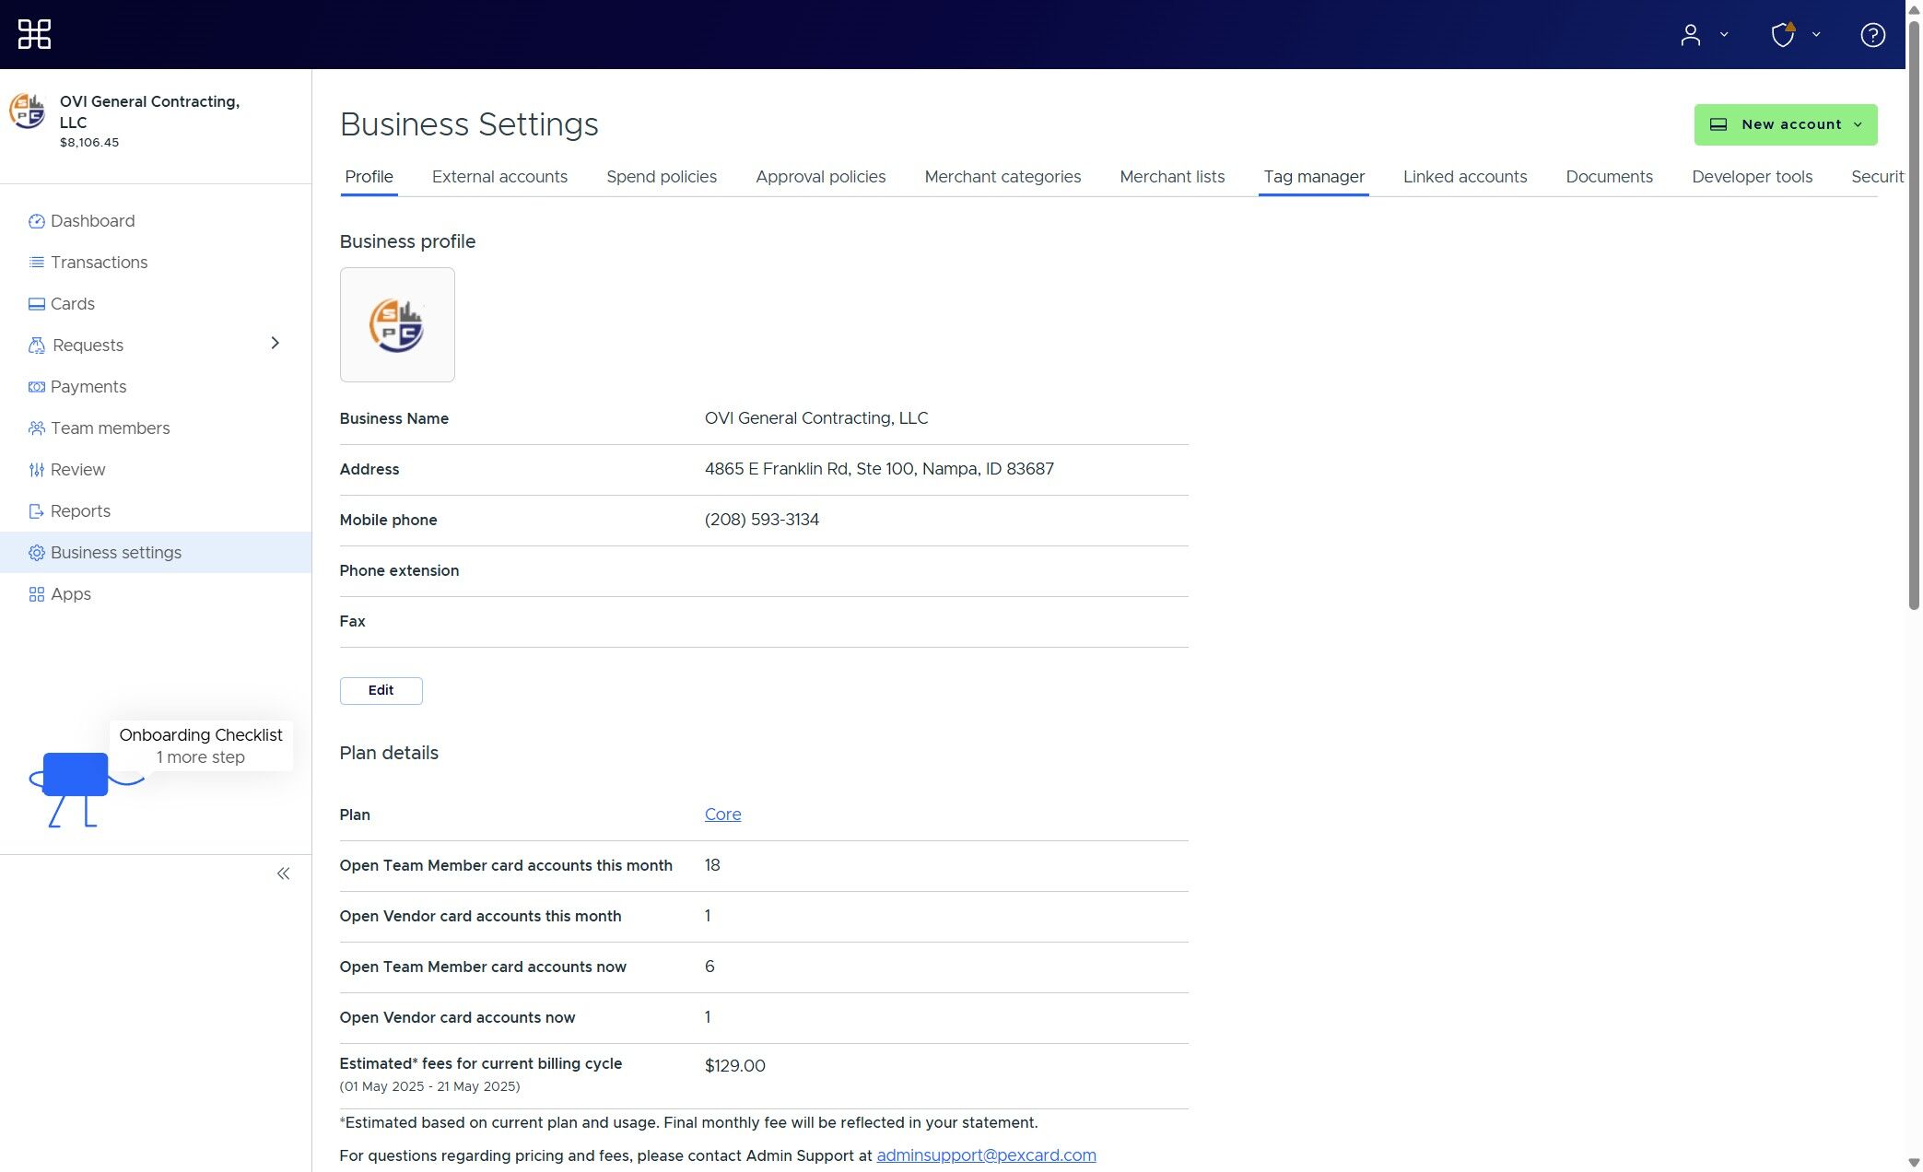The height and width of the screenshot is (1172, 1923).
Task: Open the Apps section
Action: pos(70,594)
